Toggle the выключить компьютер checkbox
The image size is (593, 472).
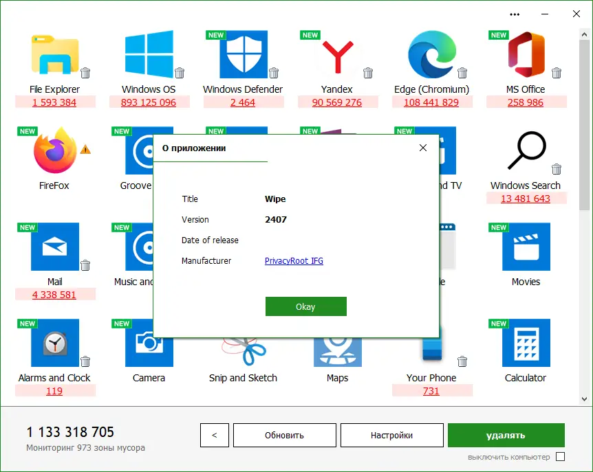pyautogui.click(x=561, y=457)
